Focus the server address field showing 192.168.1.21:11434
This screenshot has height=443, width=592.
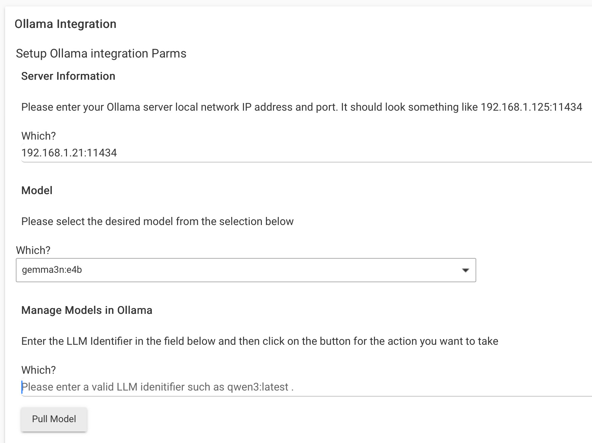pos(306,153)
